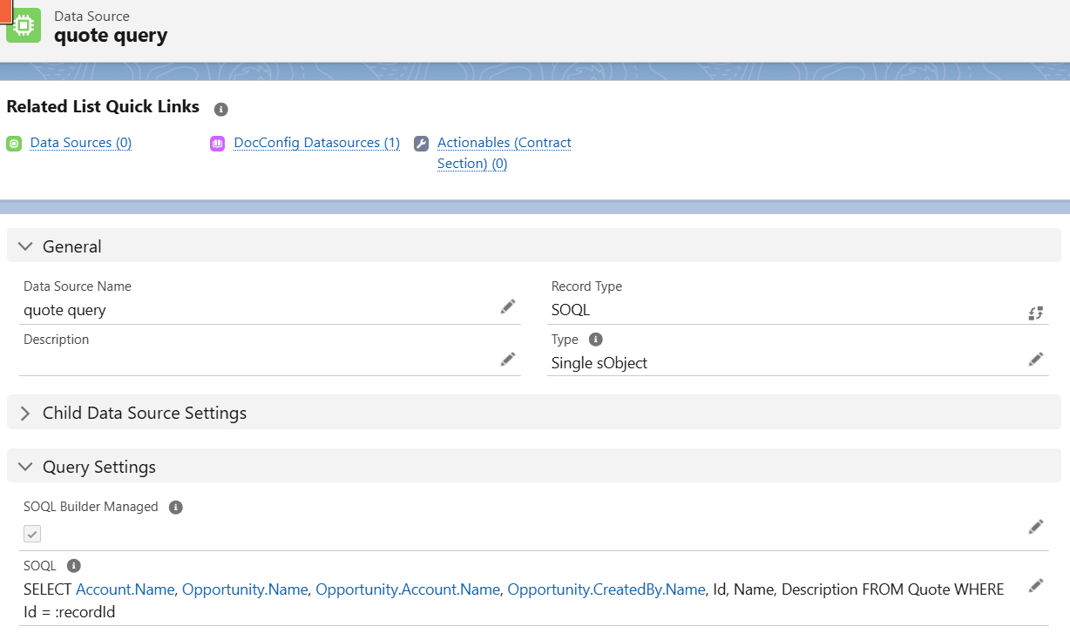Click the green Data Source header icon
The height and width of the screenshot is (633, 1070).
(x=24, y=25)
